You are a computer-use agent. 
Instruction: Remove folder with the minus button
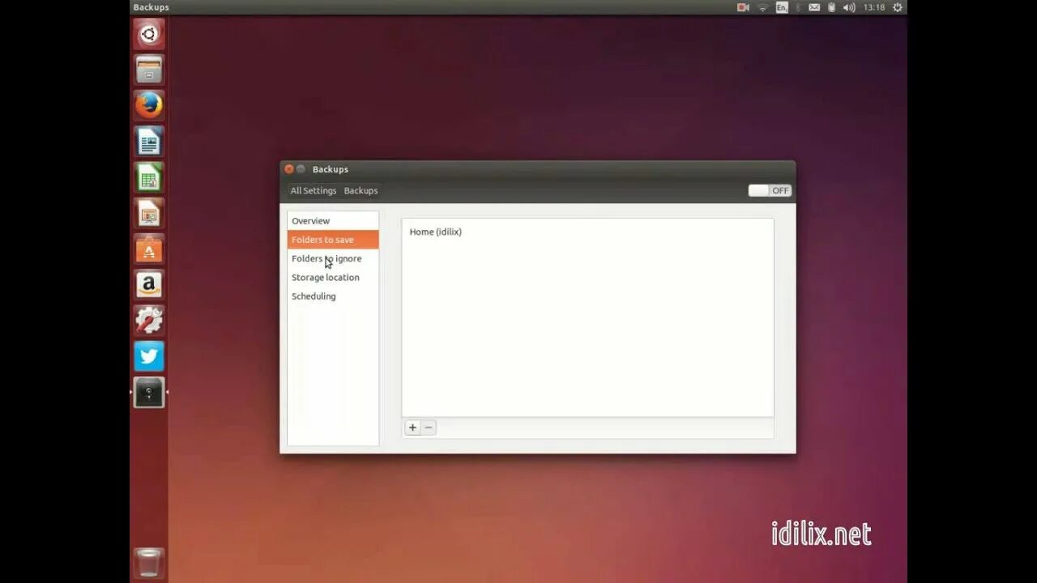click(429, 428)
